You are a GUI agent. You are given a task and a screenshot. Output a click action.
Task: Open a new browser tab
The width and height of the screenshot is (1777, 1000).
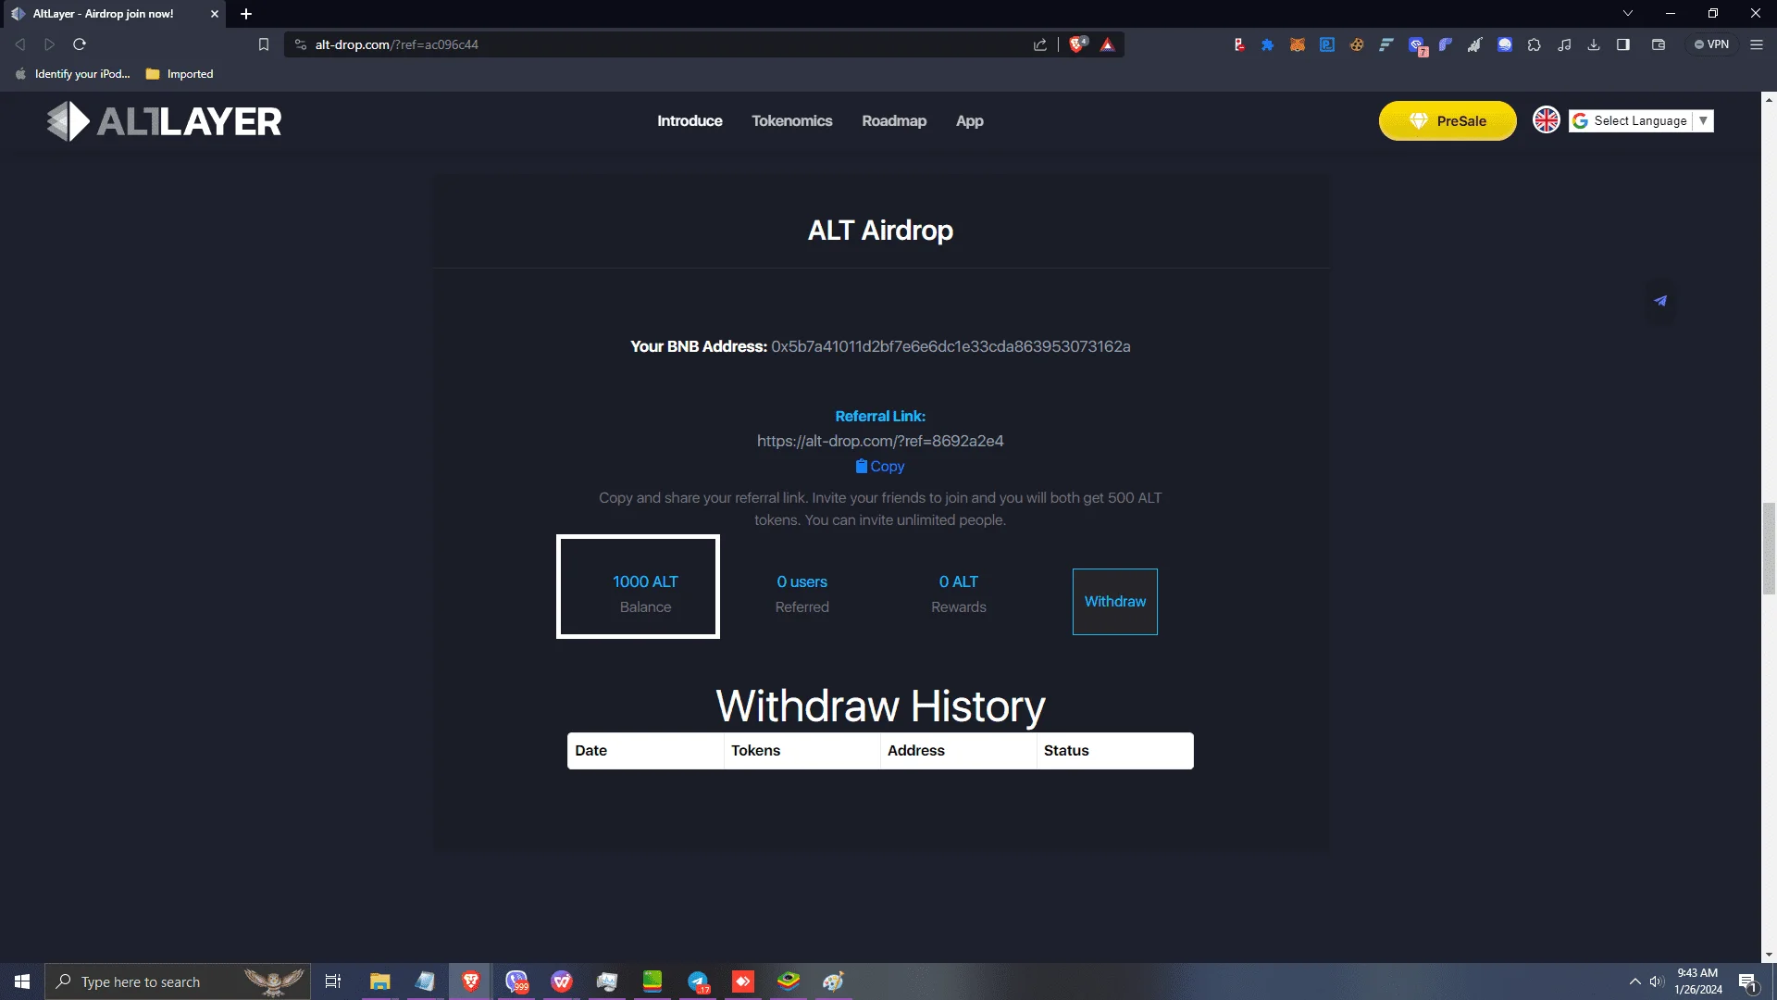coord(246,14)
